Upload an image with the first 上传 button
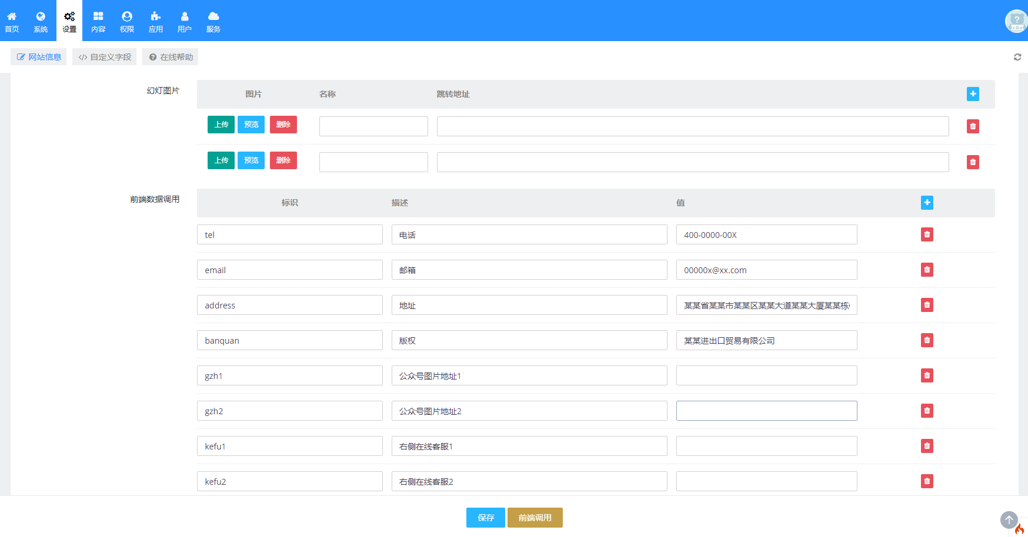Screen dimensions: 1028x537 coord(221,125)
